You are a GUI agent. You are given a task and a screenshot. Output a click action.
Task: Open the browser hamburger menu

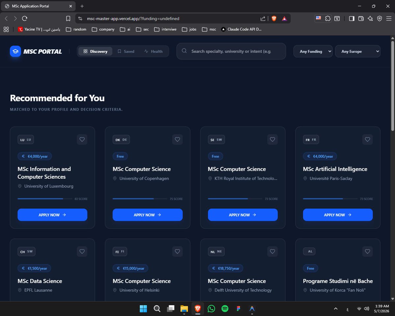tap(389, 18)
